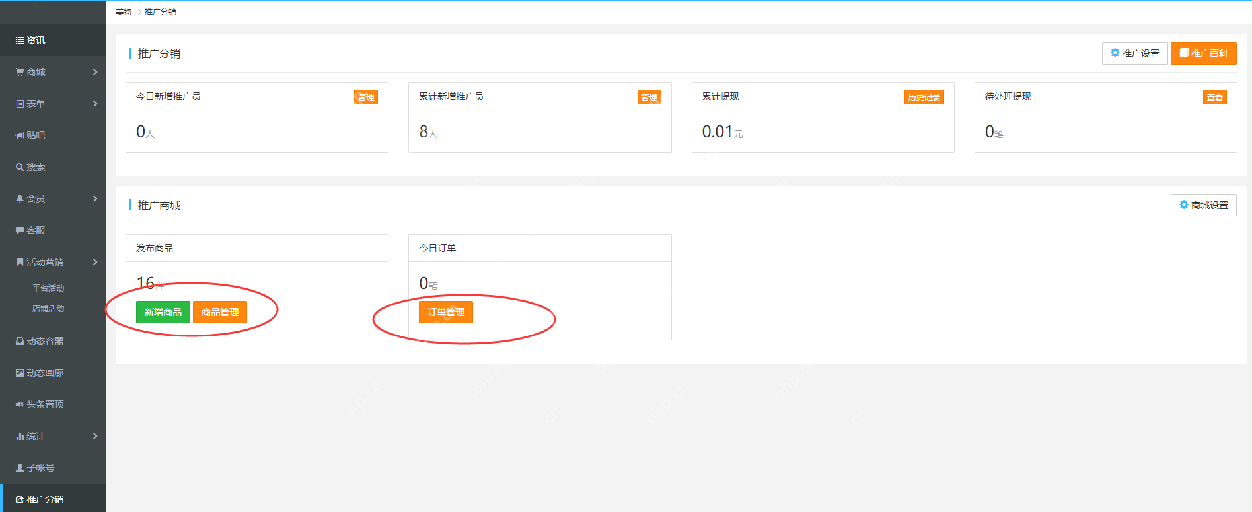
Task: Collapse the 活动营销 menu arrow
Action: [x=95, y=262]
